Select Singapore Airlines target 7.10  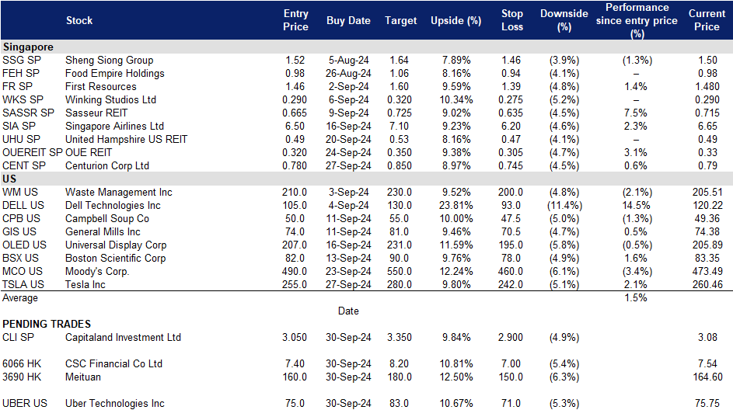point(399,126)
